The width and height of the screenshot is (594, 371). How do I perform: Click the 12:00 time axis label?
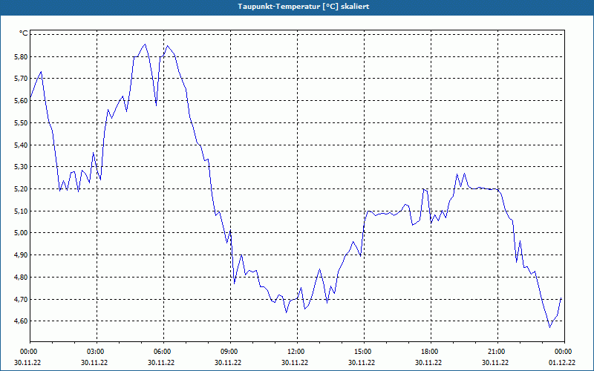(x=296, y=352)
